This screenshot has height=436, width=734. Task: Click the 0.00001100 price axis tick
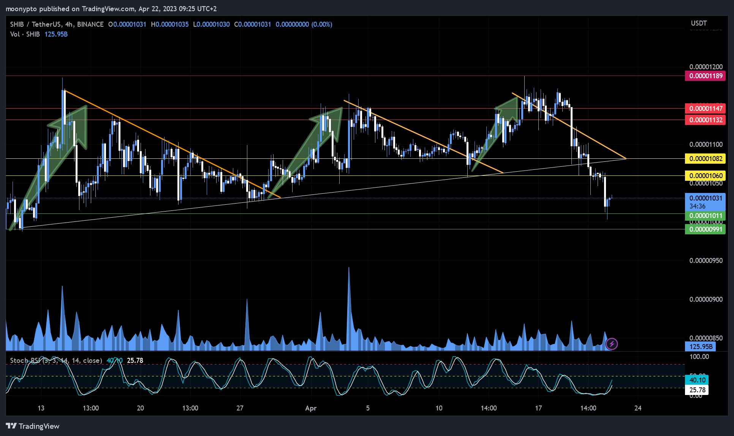[x=706, y=144]
